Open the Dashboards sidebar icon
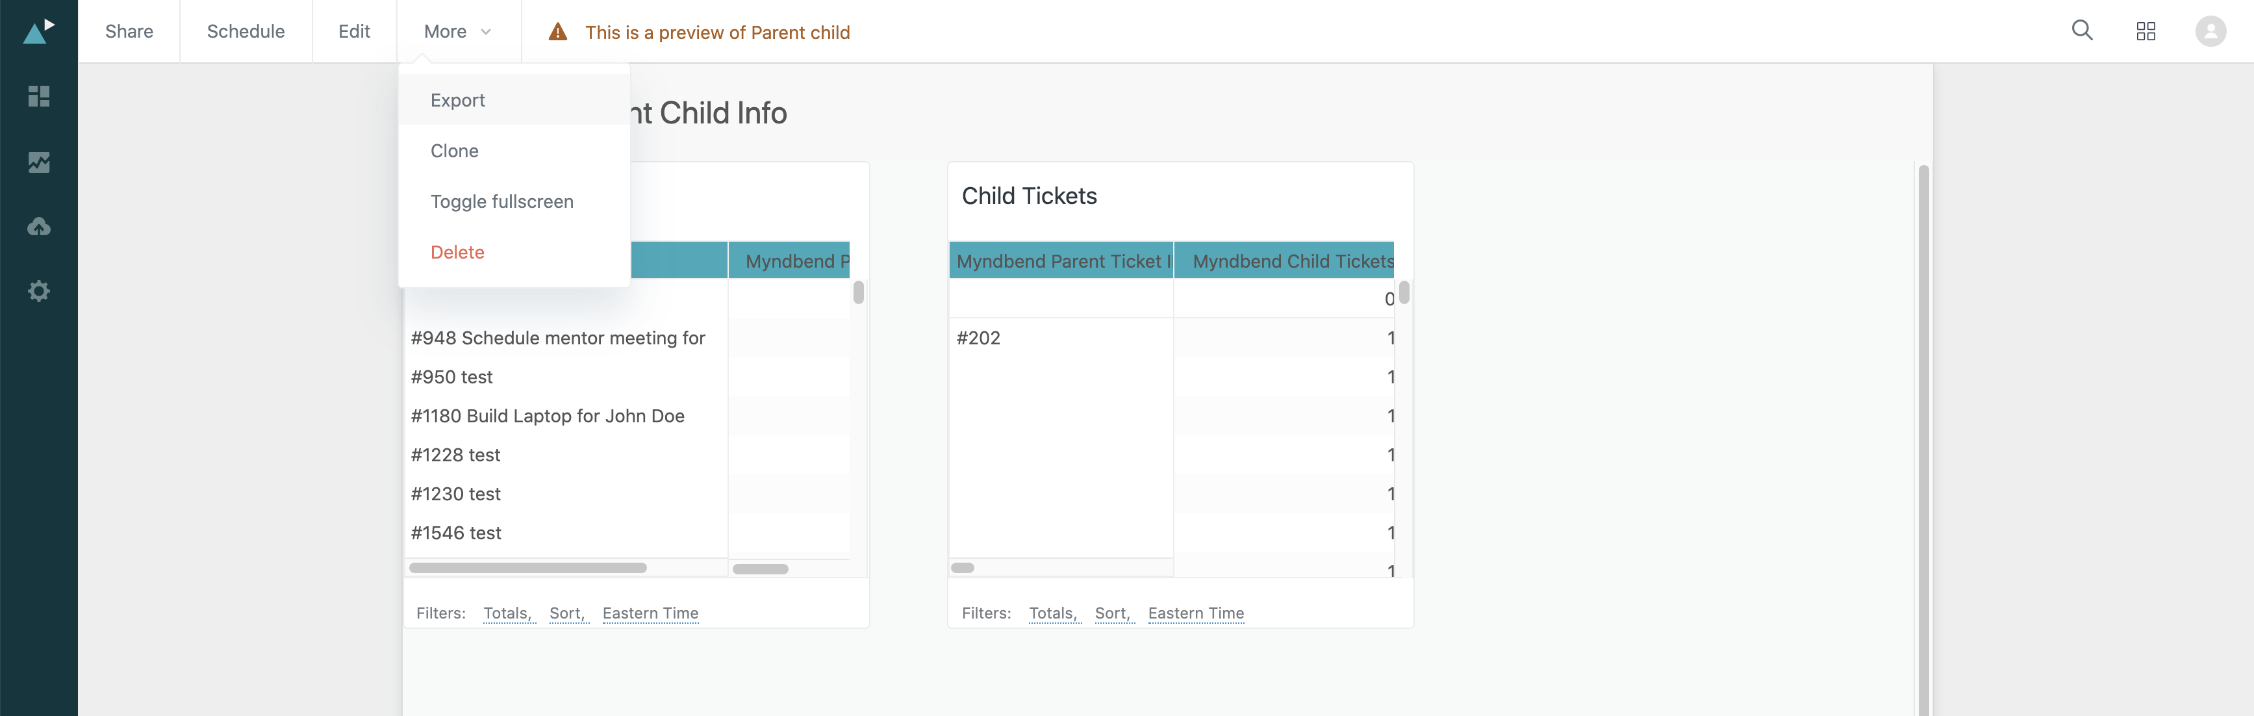Image resolution: width=2254 pixels, height=716 pixels. [x=38, y=96]
